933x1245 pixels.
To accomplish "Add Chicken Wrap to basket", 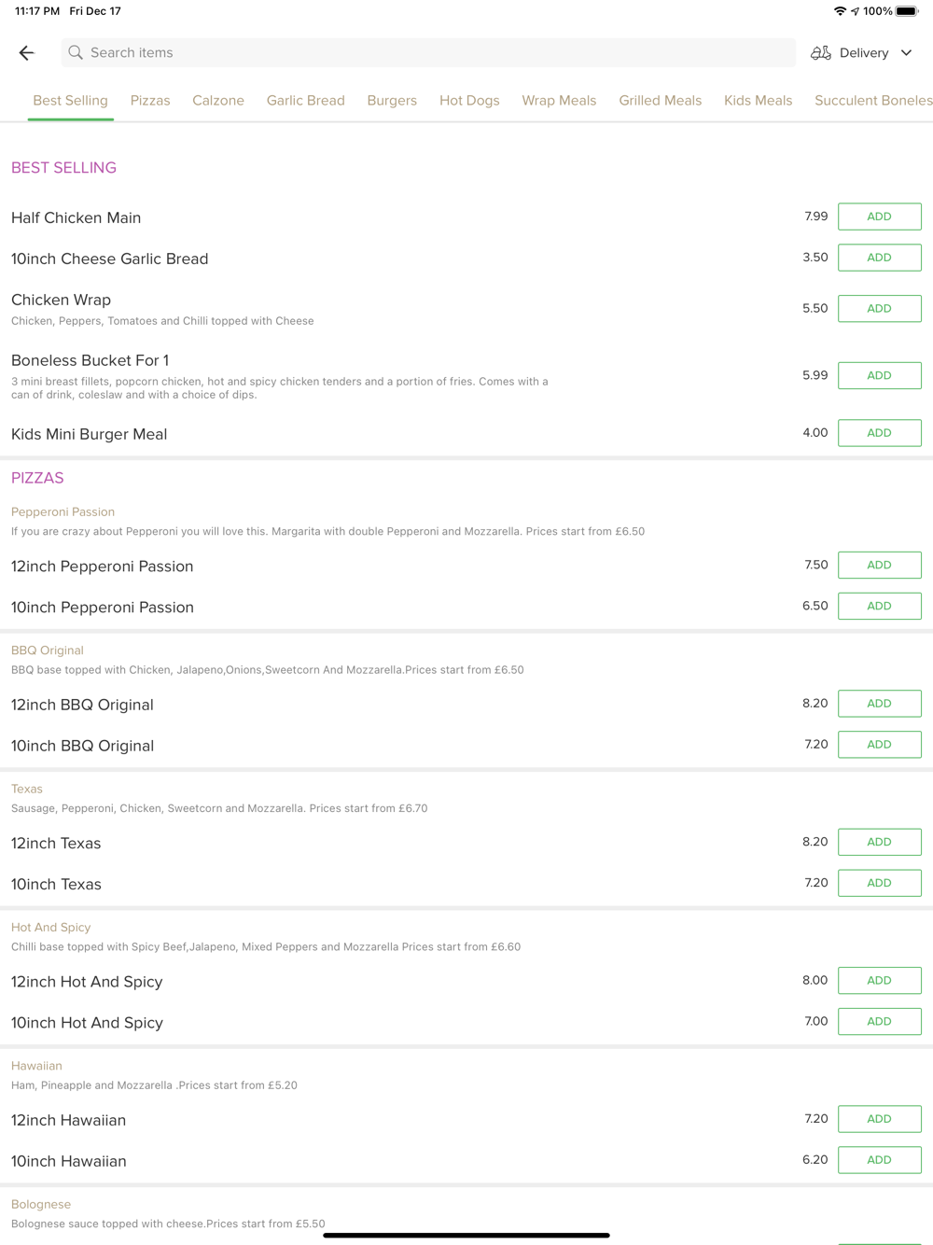I will pyautogui.click(x=879, y=309).
